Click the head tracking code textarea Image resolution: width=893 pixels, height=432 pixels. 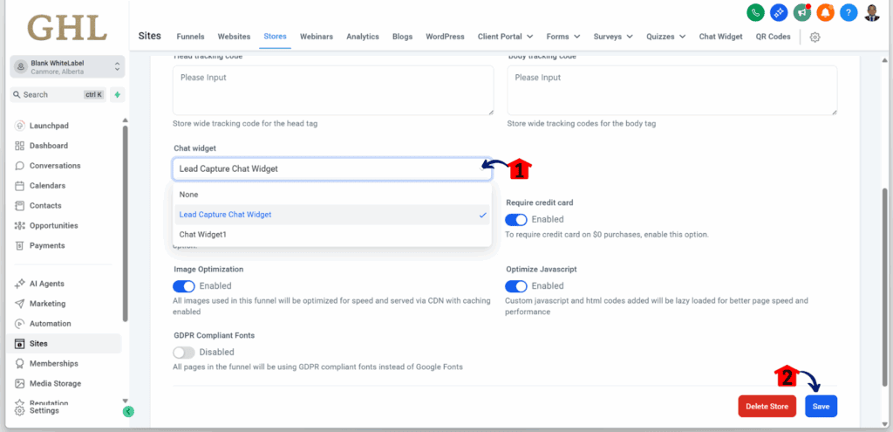(333, 91)
